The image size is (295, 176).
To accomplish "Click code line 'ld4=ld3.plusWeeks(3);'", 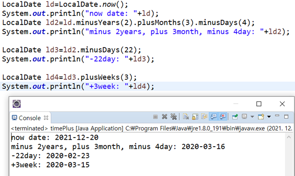I will click(69, 77).
